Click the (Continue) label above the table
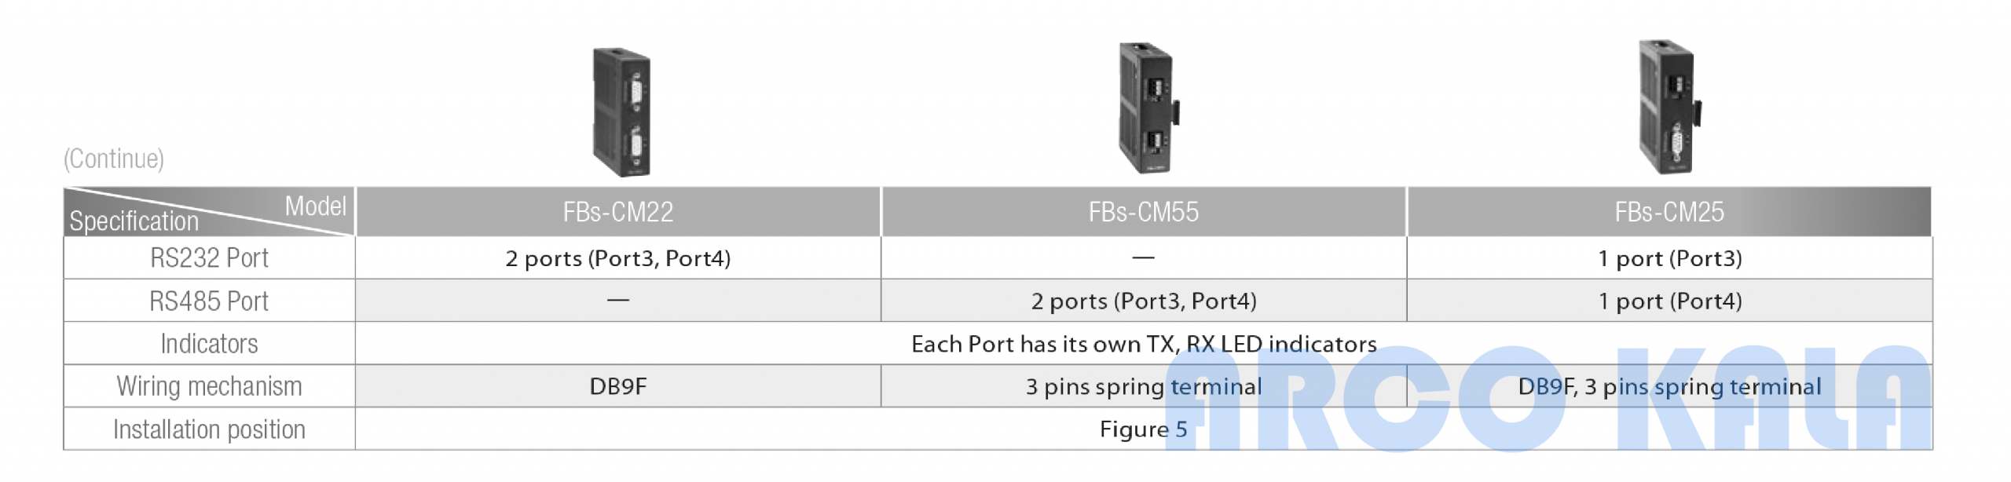Viewport: 2011px width, 482px height. point(114,159)
